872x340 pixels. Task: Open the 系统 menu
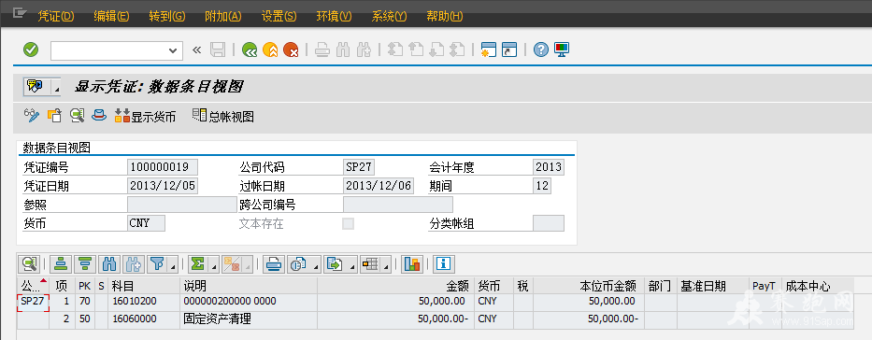[x=390, y=16]
